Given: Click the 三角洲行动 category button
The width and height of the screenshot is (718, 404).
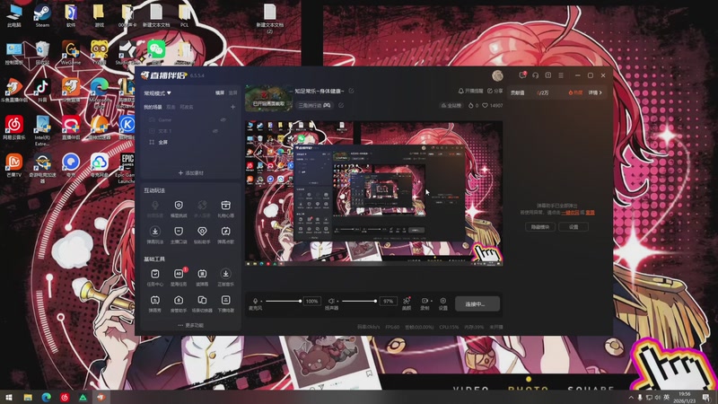Looking at the screenshot, I should (x=314, y=105).
